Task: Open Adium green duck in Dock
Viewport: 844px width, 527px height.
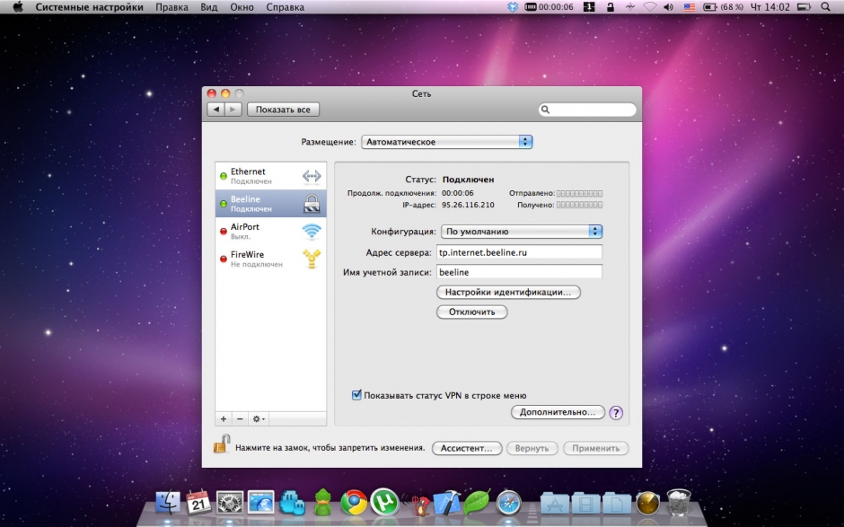Action: pos(323,503)
